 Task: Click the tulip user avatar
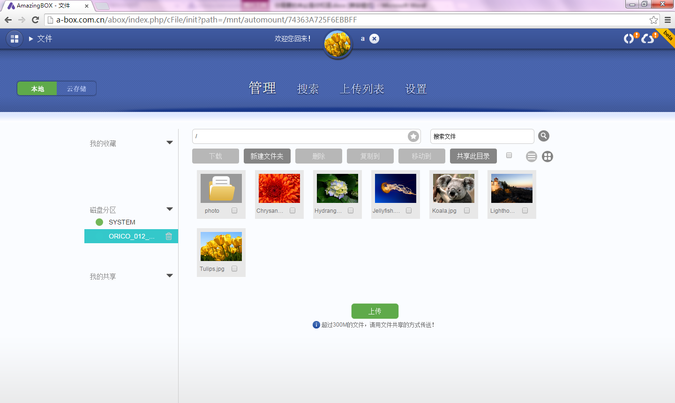[x=337, y=44]
